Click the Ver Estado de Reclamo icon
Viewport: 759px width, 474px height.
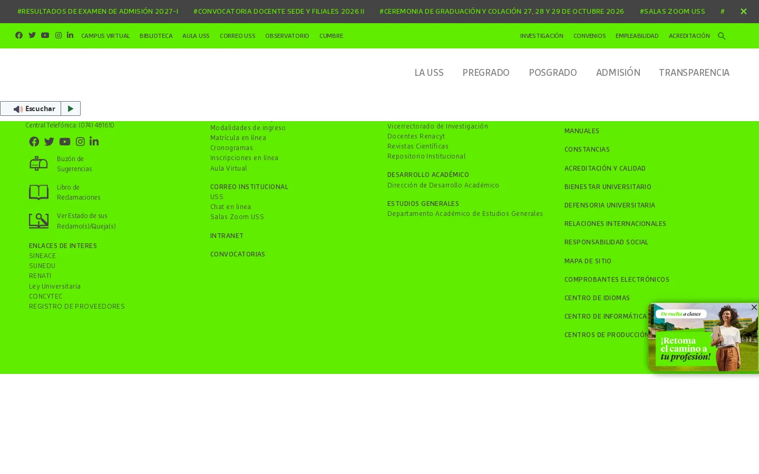pos(38,221)
